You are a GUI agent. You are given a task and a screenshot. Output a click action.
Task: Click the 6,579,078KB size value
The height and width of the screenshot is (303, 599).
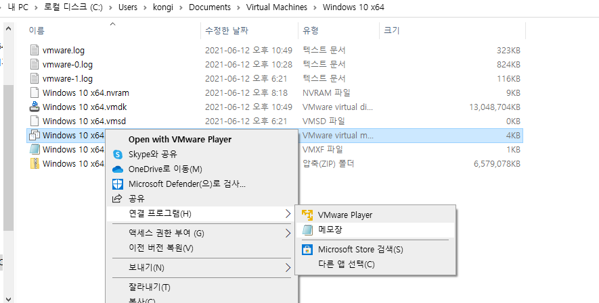[497, 164]
